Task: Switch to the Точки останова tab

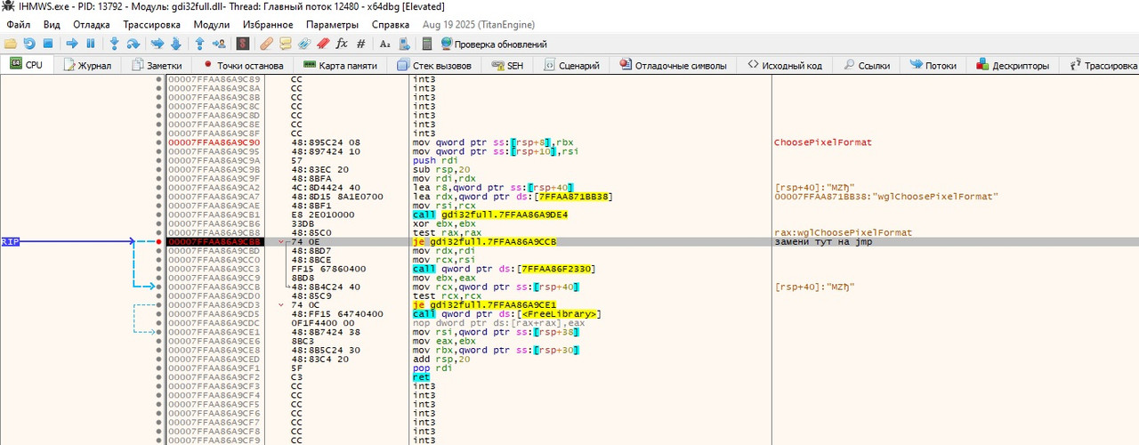Action: tap(243, 66)
